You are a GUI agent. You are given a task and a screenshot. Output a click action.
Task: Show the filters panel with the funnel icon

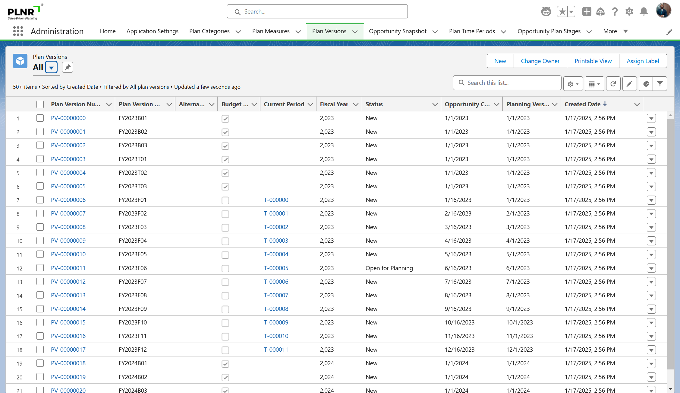click(x=660, y=84)
